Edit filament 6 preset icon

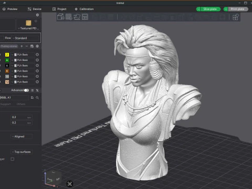tap(37, 66)
